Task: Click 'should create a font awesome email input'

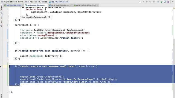Action: (48, 66)
